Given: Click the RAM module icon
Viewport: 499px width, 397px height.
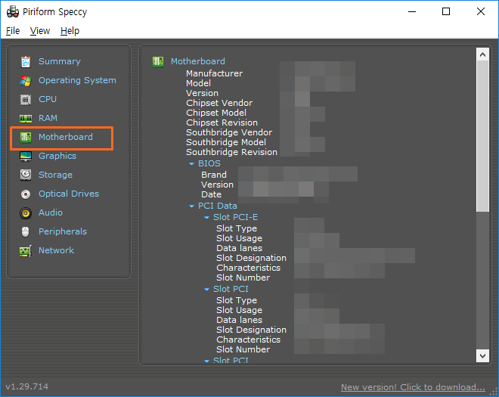Looking at the screenshot, I should (26, 119).
